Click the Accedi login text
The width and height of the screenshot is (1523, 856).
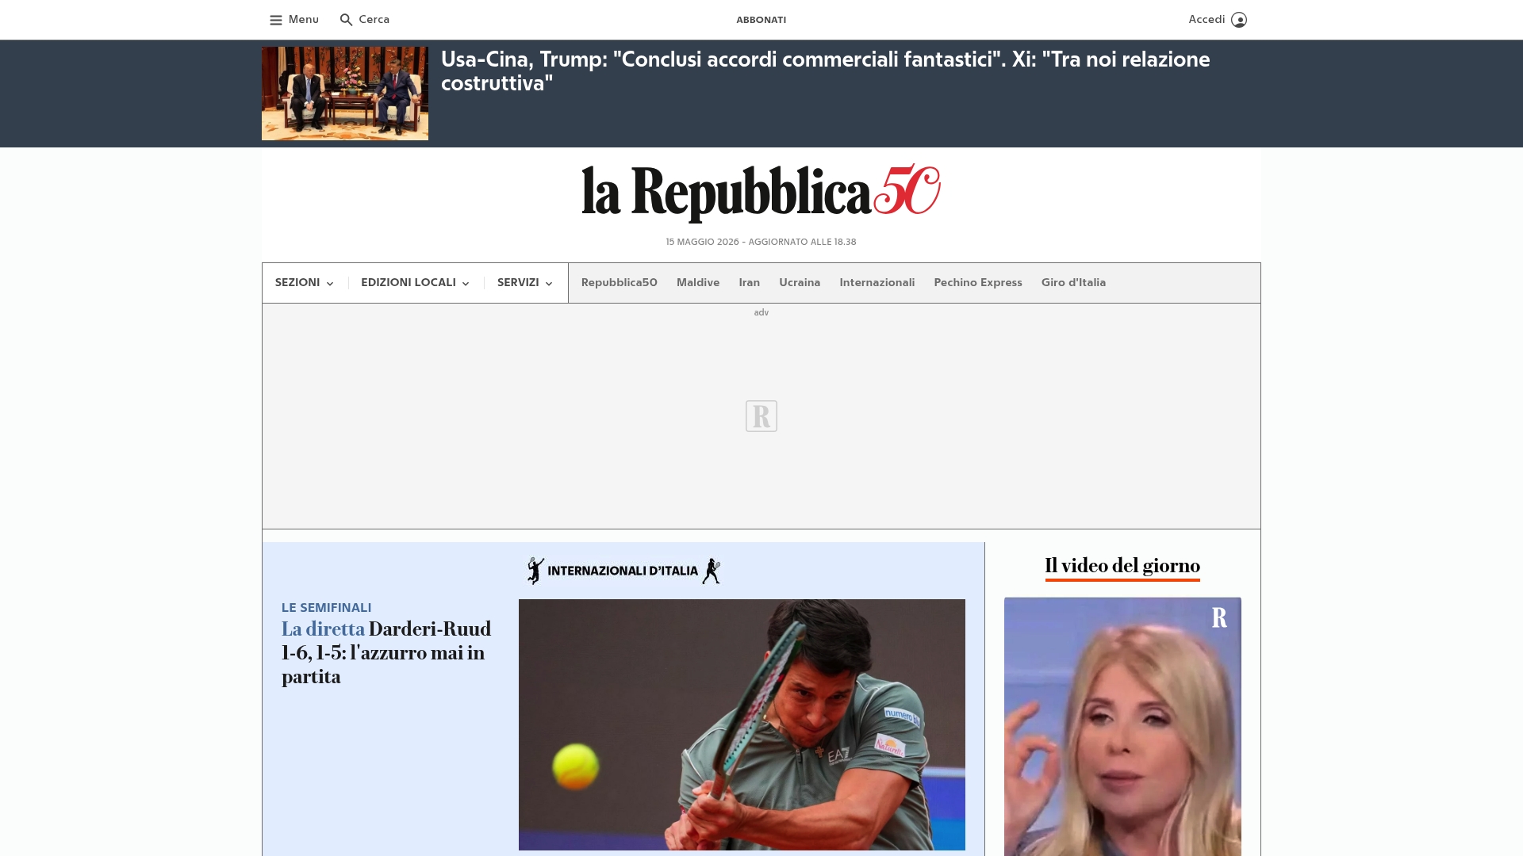pos(1207,20)
